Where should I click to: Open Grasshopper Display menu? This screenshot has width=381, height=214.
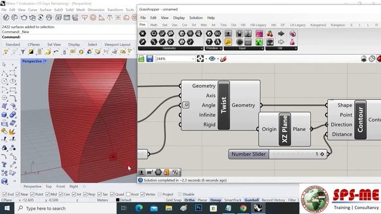point(179,18)
